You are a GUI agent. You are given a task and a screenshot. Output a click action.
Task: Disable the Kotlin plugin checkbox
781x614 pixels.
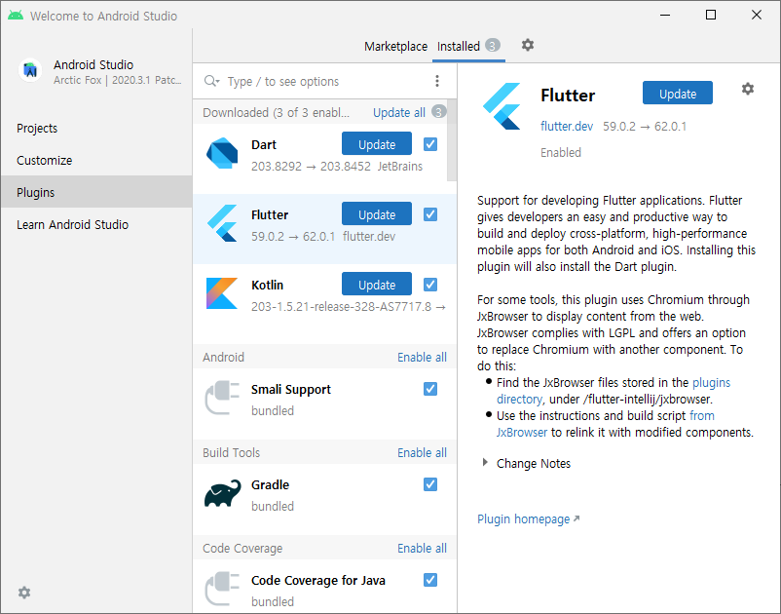click(430, 285)
